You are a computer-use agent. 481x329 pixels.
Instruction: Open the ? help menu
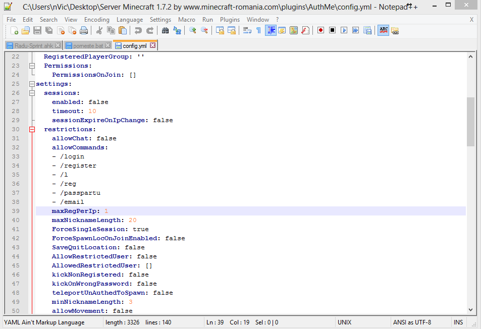pos(277,20)
